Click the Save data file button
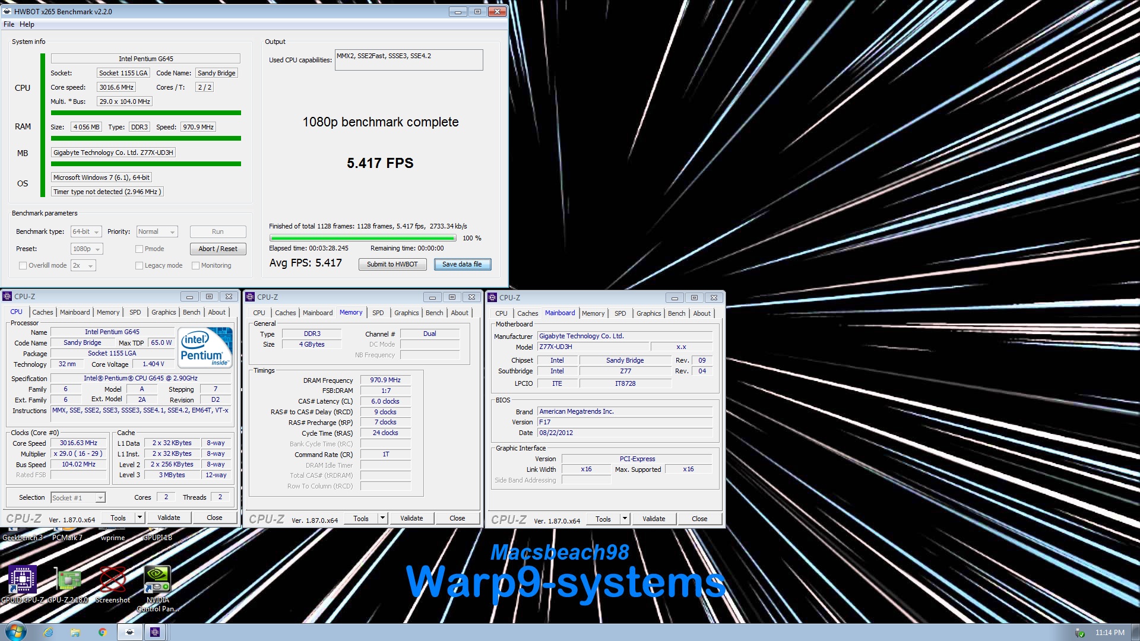 462,264
